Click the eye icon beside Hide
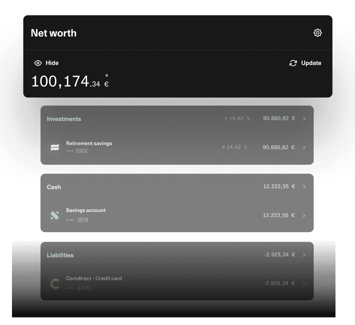This screenshot has height=325, width=355. [38, 63]
